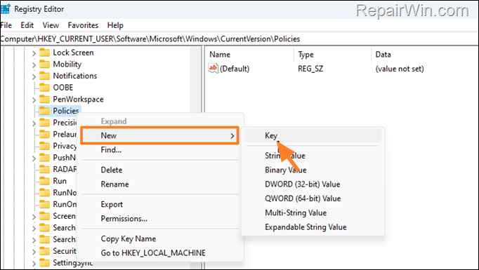
Task: Choose Find... from the context menu
Action: 159,150
